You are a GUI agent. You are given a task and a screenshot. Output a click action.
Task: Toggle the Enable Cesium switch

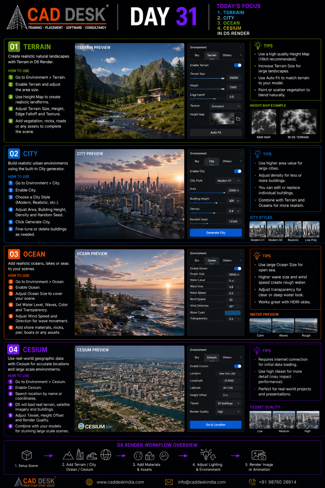tap(238, 366)
